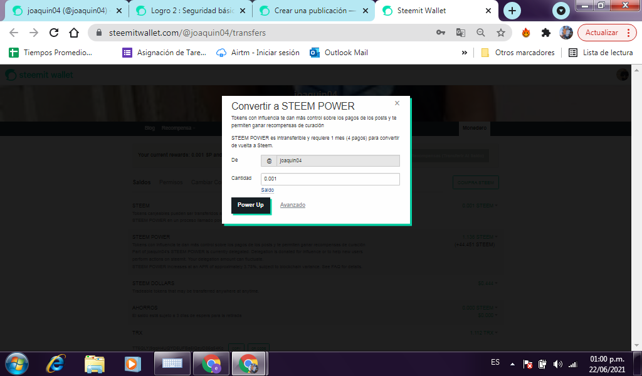
Task: Click the translate page icon
Action: 461,33
